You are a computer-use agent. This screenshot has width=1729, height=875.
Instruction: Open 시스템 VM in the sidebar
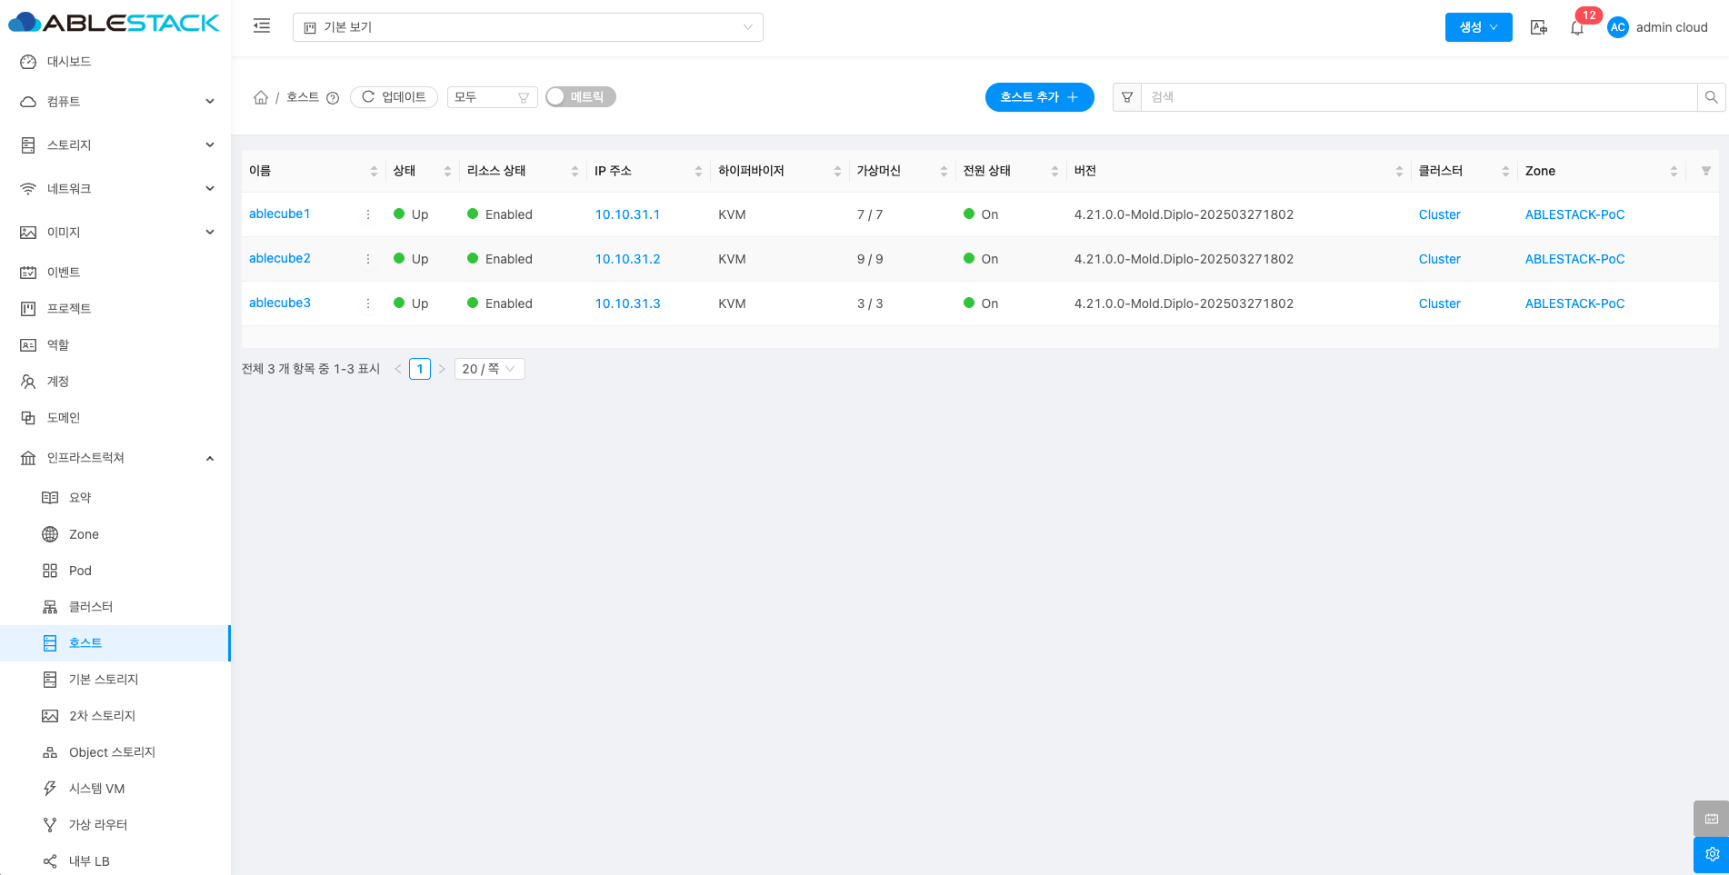[x=96, y=789]
